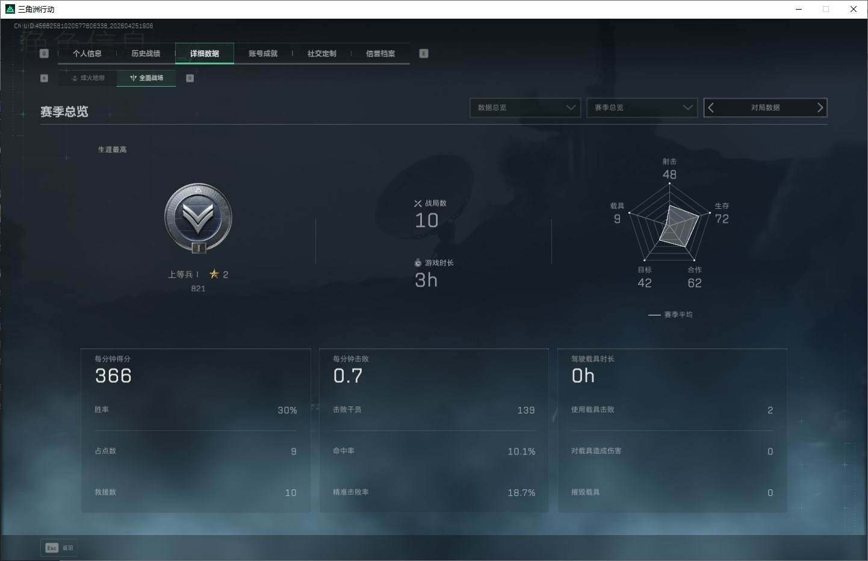Click the Q key hint icon
The height and width of the screenshot is (561, 868).
pyautogui.click(x=44, y=54)
